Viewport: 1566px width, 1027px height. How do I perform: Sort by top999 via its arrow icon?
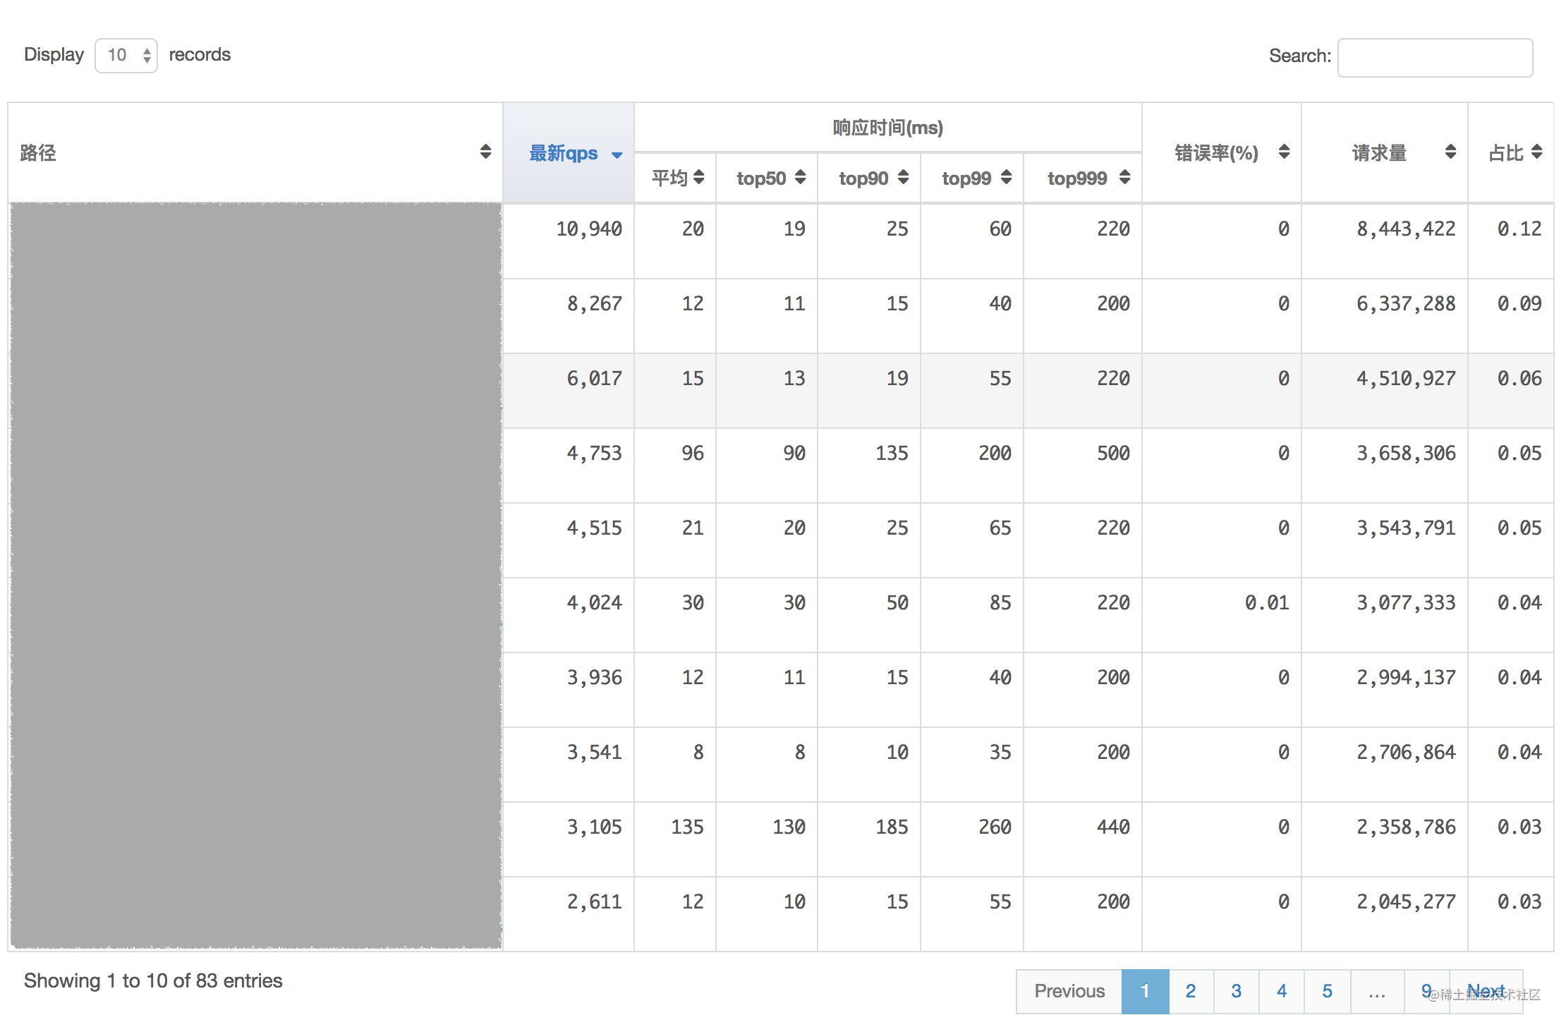[1124, 177]
